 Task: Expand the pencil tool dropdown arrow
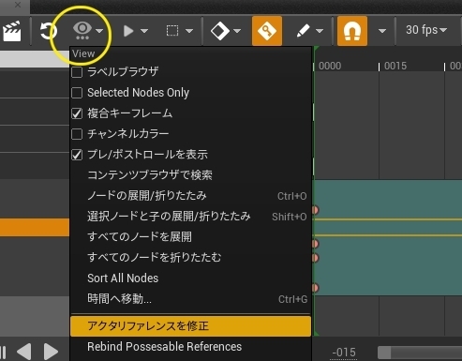(320, 31)
